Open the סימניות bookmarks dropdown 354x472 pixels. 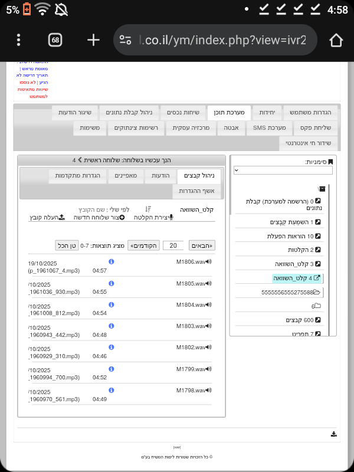[283, 170]
